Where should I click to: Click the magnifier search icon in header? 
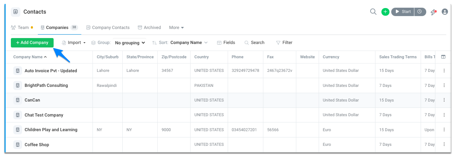pyautogui.click(x=373, y=12)
